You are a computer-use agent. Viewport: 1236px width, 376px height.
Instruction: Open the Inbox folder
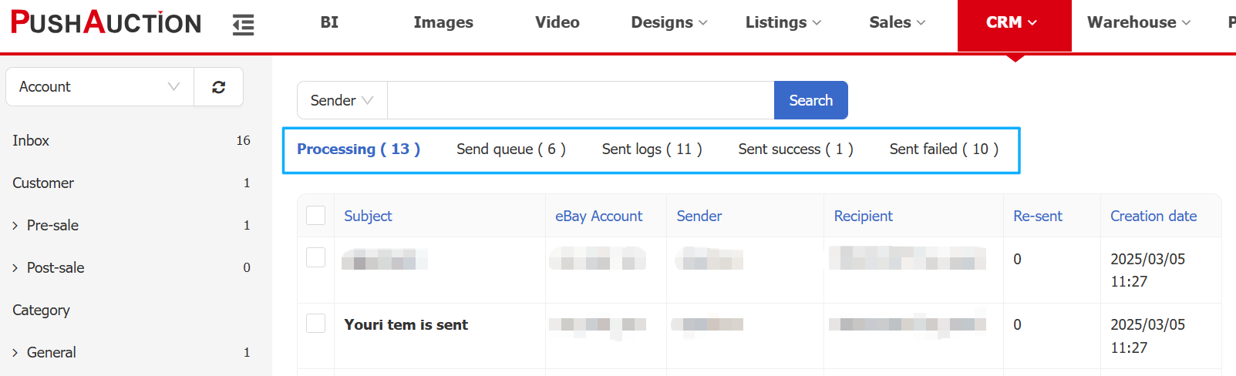tap(31, 141)
